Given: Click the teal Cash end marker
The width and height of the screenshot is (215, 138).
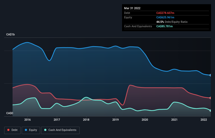Looking at the screenshot, I should pyautogui.click(x=211, y=110).
